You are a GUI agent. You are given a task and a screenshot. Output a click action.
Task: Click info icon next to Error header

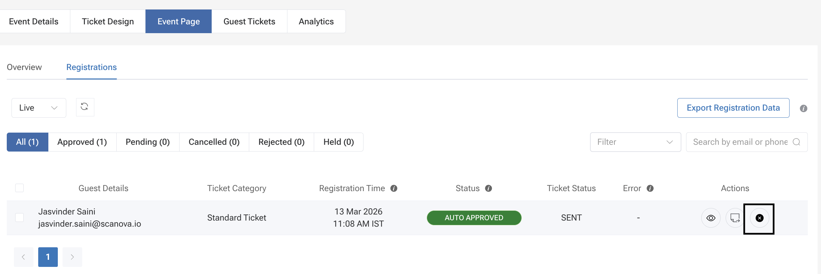click(650, 188)
